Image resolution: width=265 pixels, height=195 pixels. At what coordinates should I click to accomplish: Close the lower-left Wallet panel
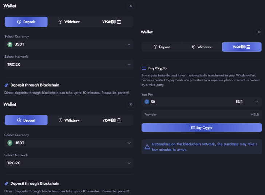tap(131, 104)
